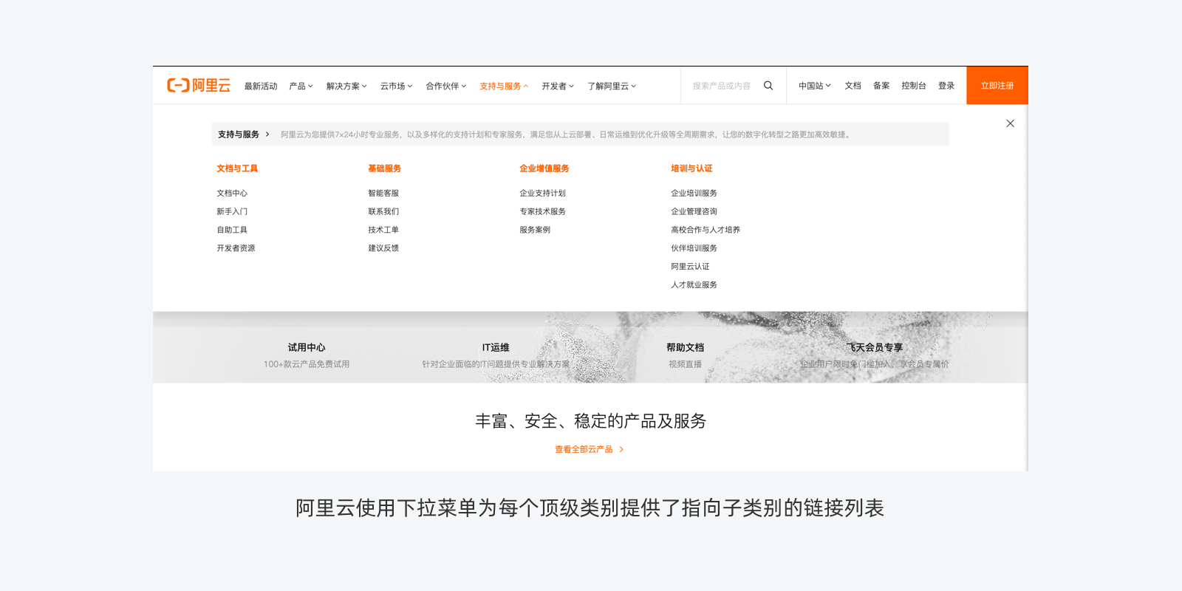This screenshot has width=1182, height=591.
Task: Expand the 合作伙伴 dropdown menu
Action: (x=445, y=86)
